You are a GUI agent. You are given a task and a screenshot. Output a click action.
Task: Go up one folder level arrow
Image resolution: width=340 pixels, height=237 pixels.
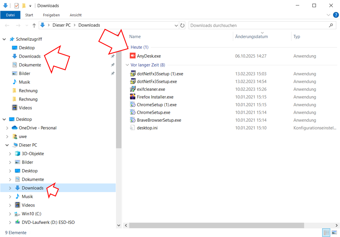coord(34,25)
